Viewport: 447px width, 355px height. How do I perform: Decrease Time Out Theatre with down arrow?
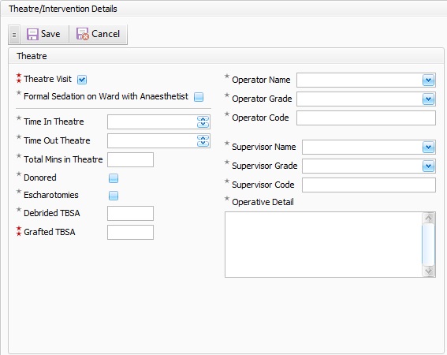pos(203,144)
